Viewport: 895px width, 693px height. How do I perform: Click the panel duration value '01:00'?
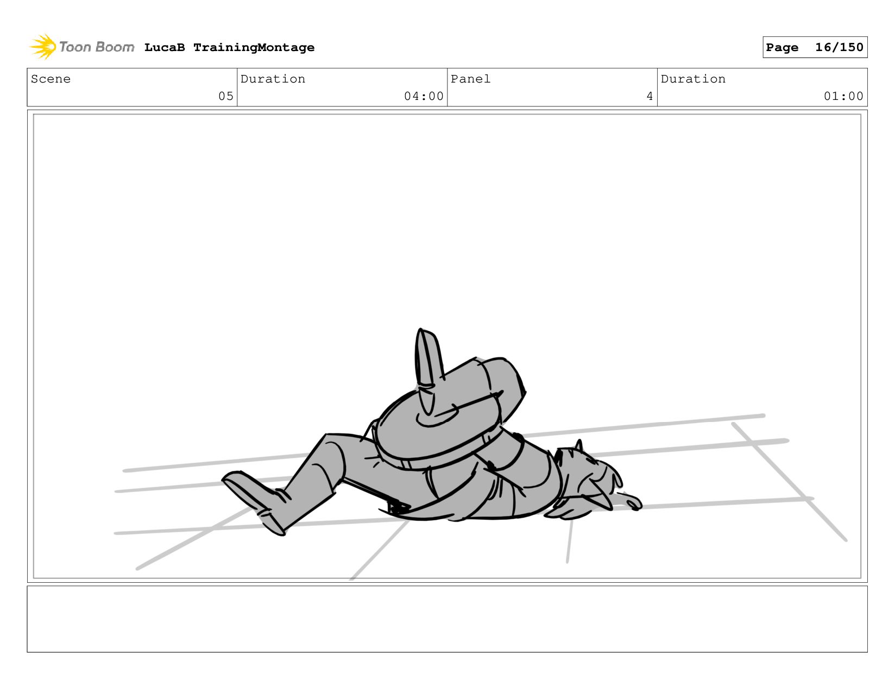843,96
